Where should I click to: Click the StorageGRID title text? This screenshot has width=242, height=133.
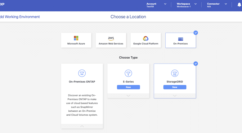pyautogui.click(x=175, y=82)
